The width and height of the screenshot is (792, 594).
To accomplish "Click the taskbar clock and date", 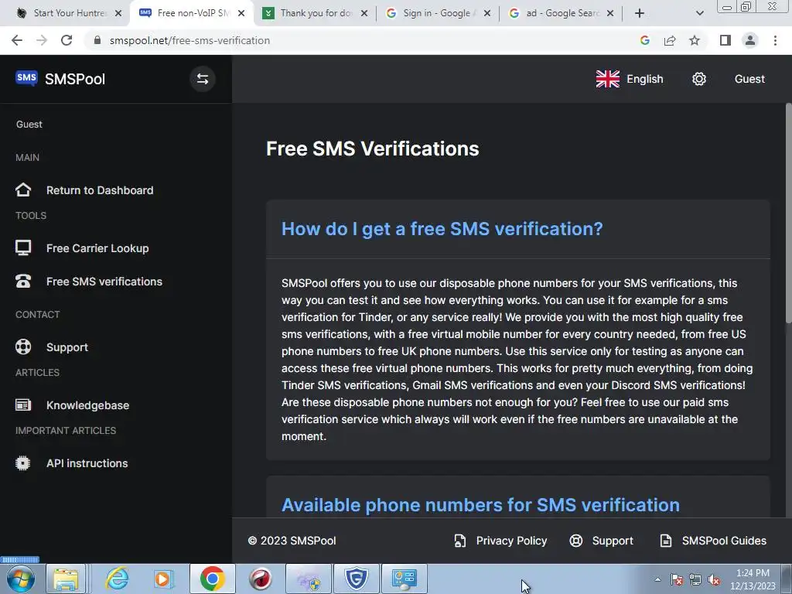I will click(753, 579).
